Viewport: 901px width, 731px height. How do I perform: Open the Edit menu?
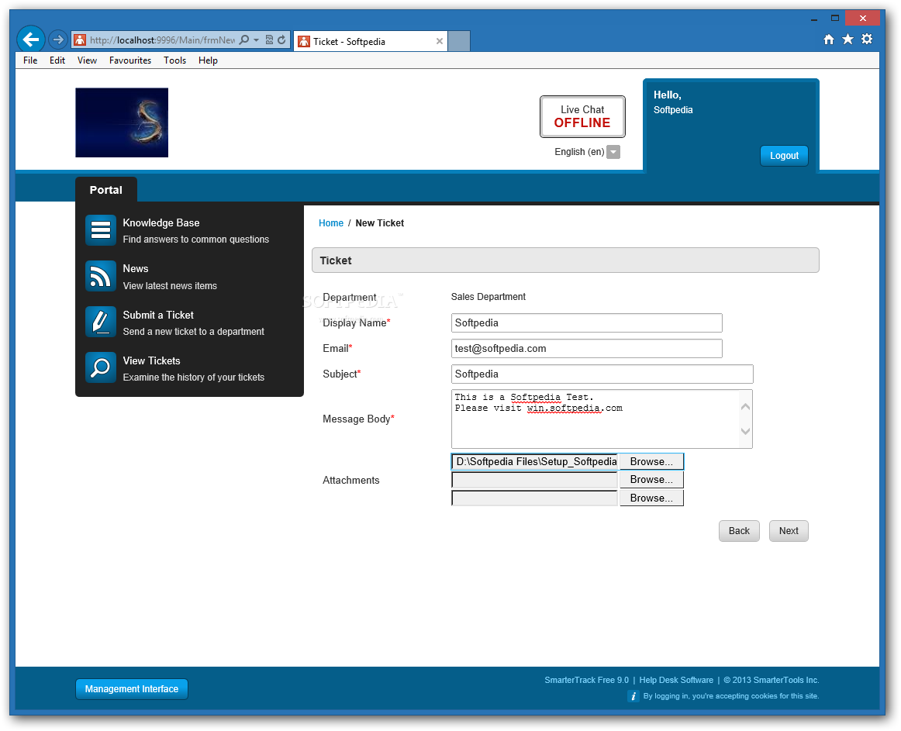point(57,60)
